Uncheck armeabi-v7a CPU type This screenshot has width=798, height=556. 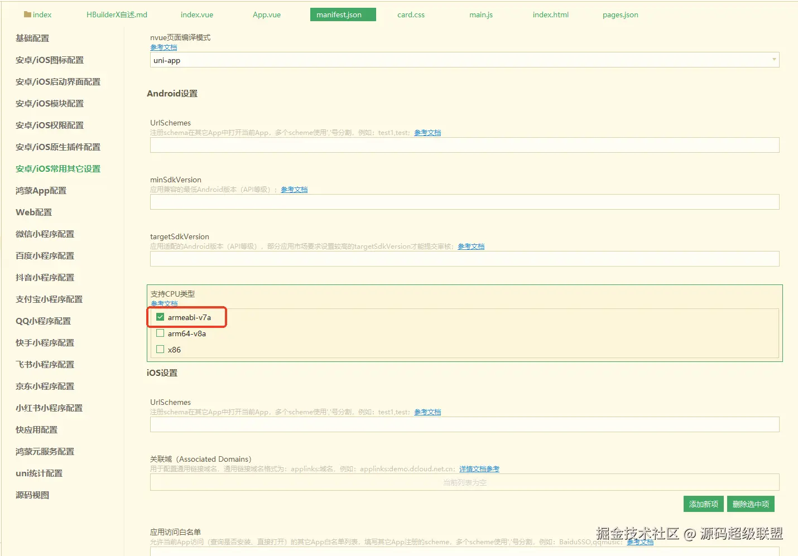pyautogui.click(x=160, y=317)
